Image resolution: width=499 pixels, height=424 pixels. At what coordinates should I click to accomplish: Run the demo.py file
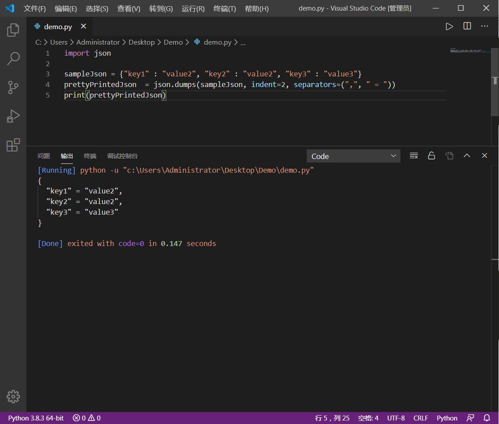click(x=449, y=26)
